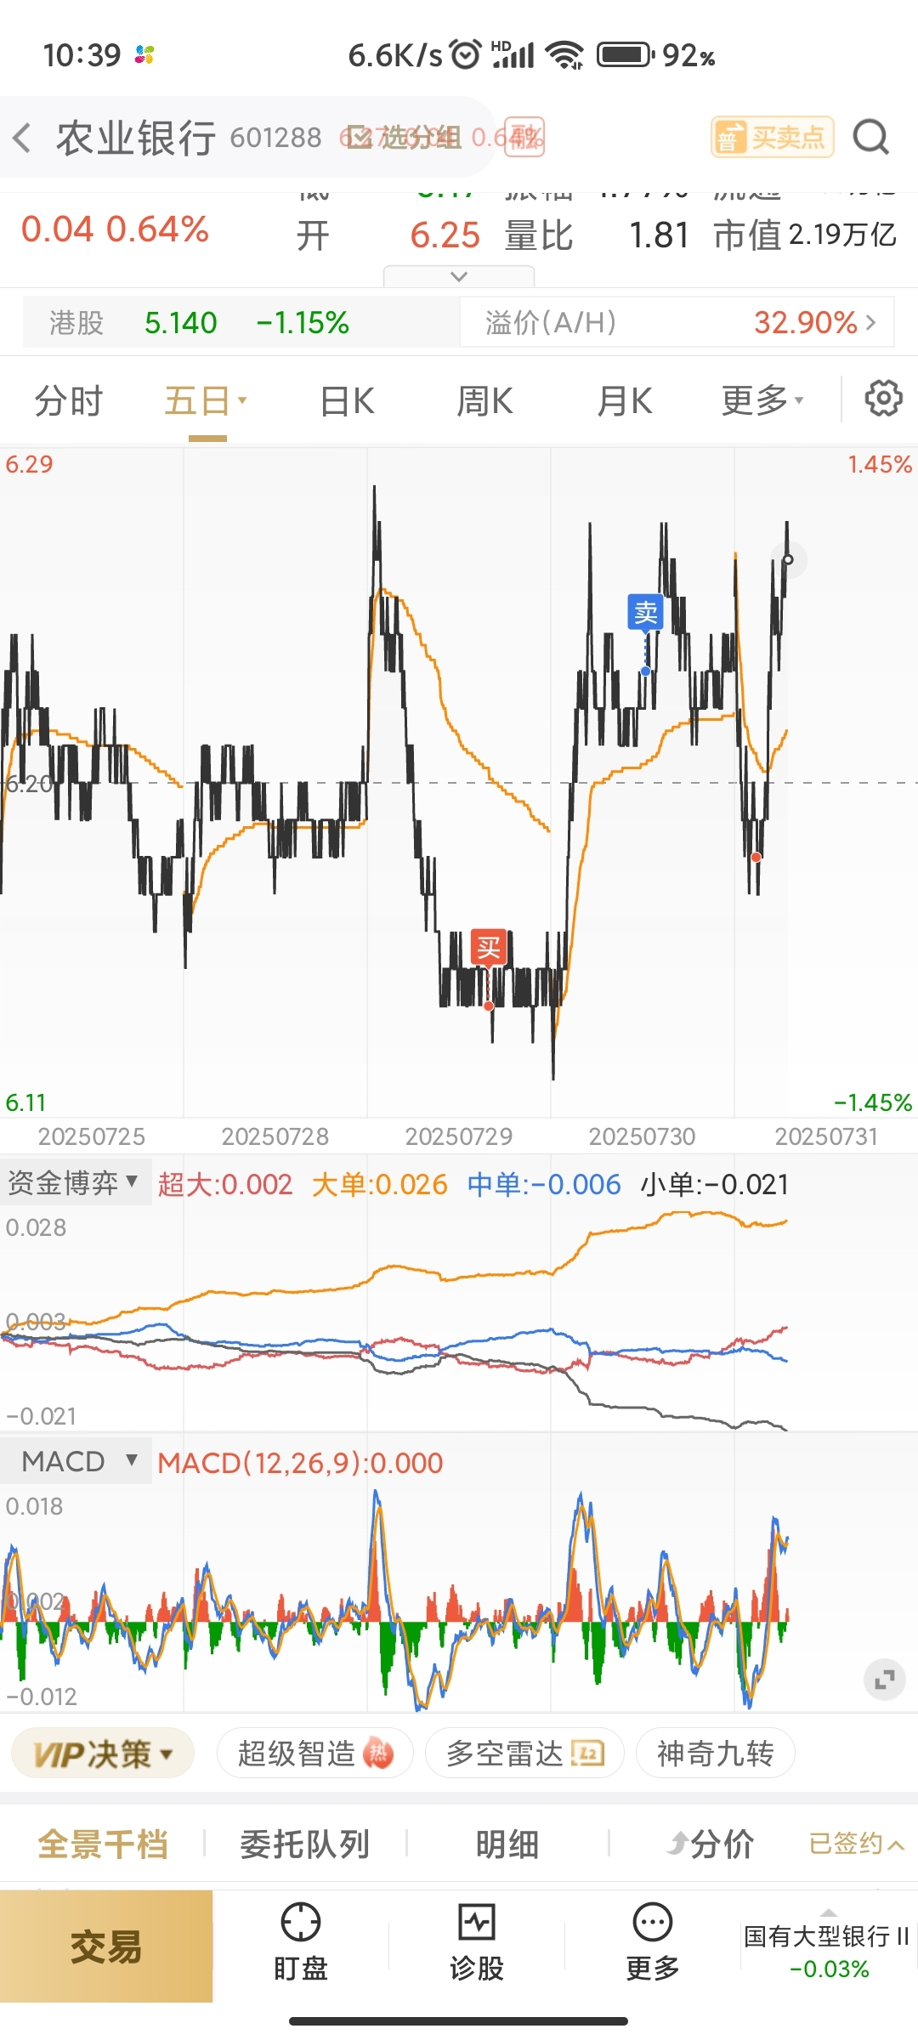Tap the red 买 buy marker
The image size is (918, 2040).
tap(489, 947)
